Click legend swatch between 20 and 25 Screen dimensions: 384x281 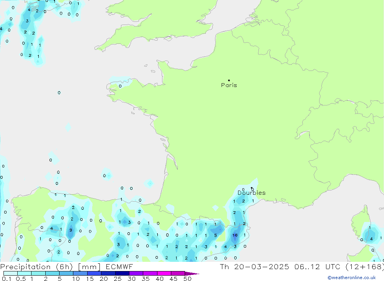pyautogui.click(x=108, y=273)
